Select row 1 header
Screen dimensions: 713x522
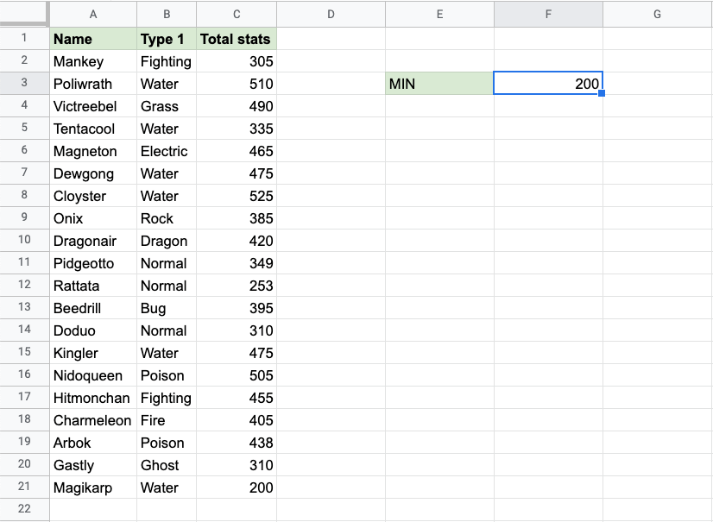(24, 39)
